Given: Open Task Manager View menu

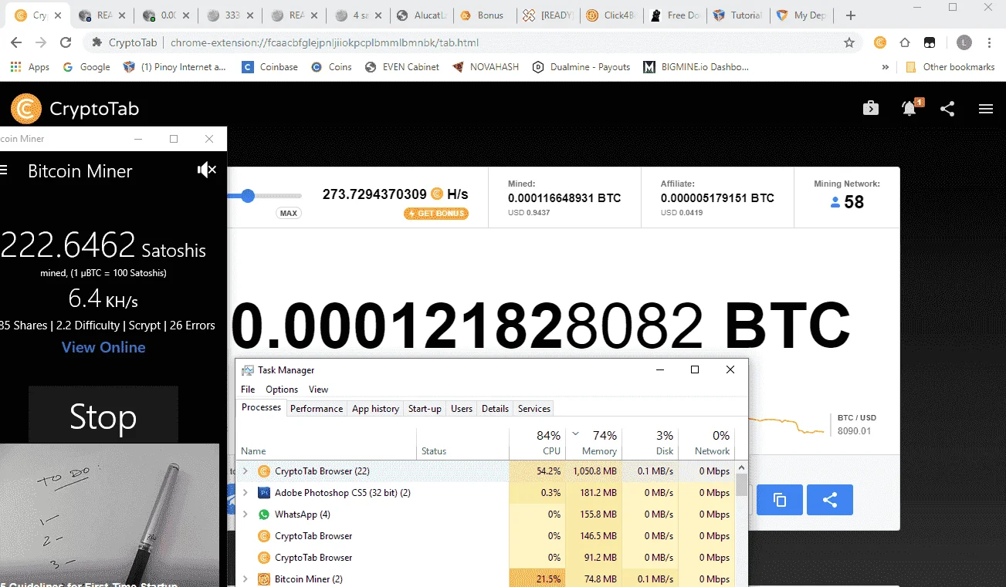Looking at the screenshot, I should pyautogui.click(x=318, y=390).
